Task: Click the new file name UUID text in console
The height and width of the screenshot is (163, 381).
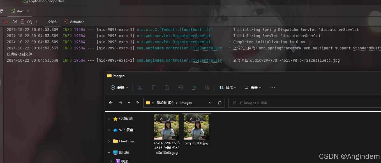Action: (295, 60)
